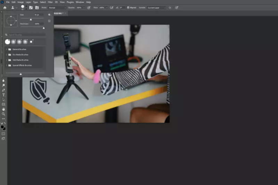Viewport: 278px width, 185px height.
Task: Open the Clone Stamp tool preset picker
Action: pos(14,8)
